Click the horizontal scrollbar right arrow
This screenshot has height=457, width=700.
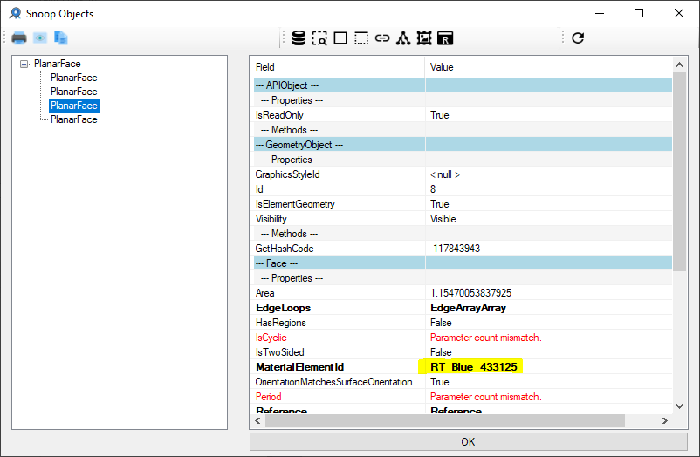(666, 420)
